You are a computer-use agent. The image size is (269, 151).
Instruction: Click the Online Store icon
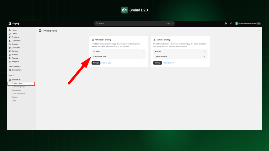click(x=10, y=70)
